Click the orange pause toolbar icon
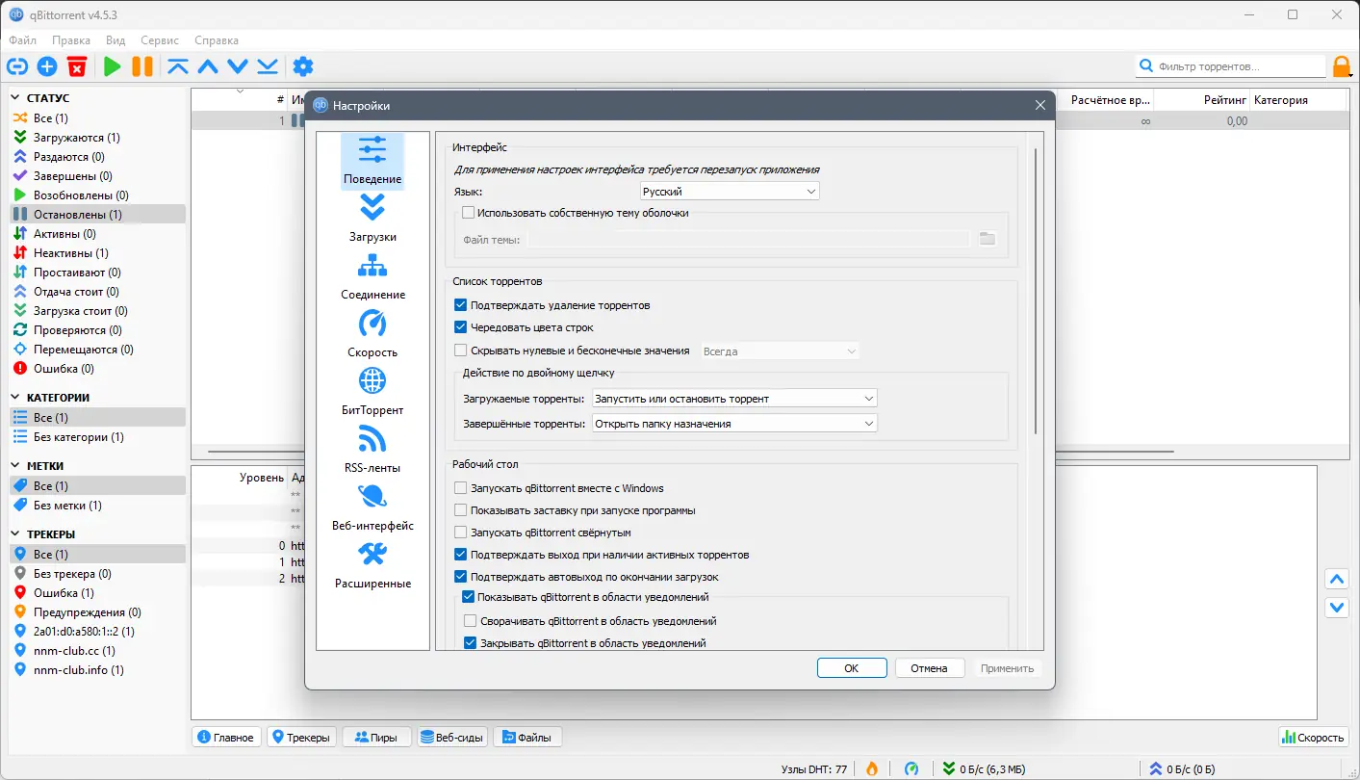Image resolution: width=1360 pixels, height=780 pixels. pyautogui.click(x=142, y=66)
